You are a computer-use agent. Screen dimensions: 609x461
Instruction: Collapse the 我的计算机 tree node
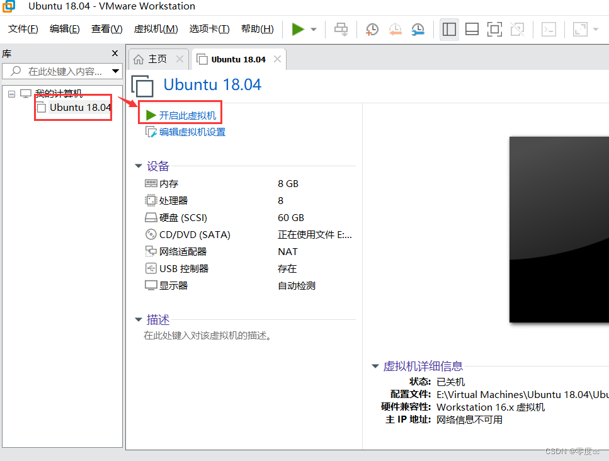(x=11, y=93)
